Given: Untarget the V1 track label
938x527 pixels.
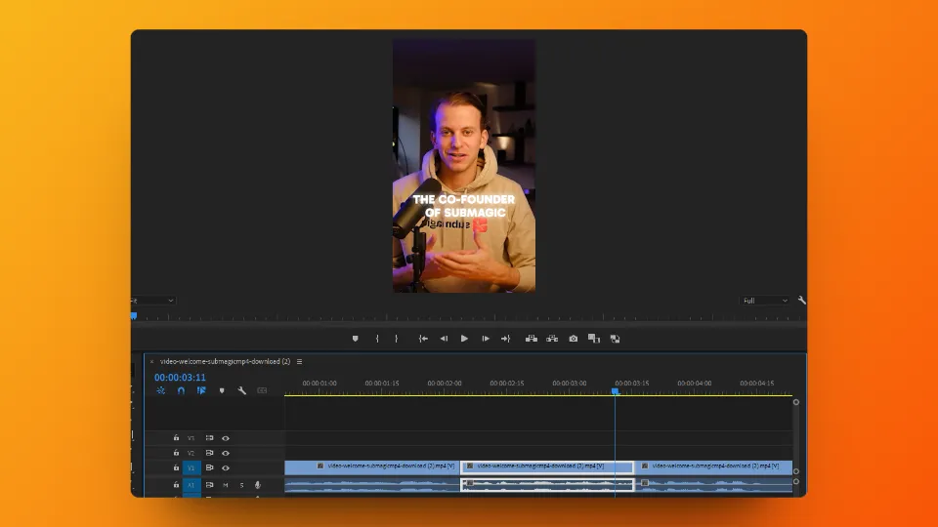Looking at the screenshot, I should click(192, 467).
